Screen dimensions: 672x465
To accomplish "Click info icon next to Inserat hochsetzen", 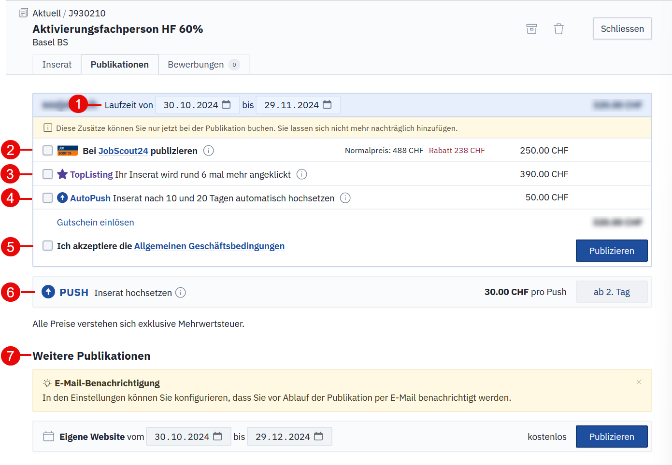I will pos(180,293).
